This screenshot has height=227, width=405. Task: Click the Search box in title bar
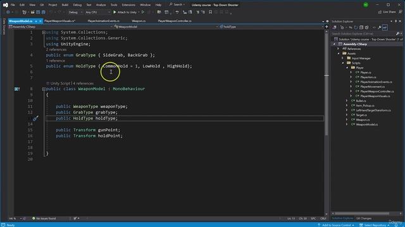click(x=177, y=4)
